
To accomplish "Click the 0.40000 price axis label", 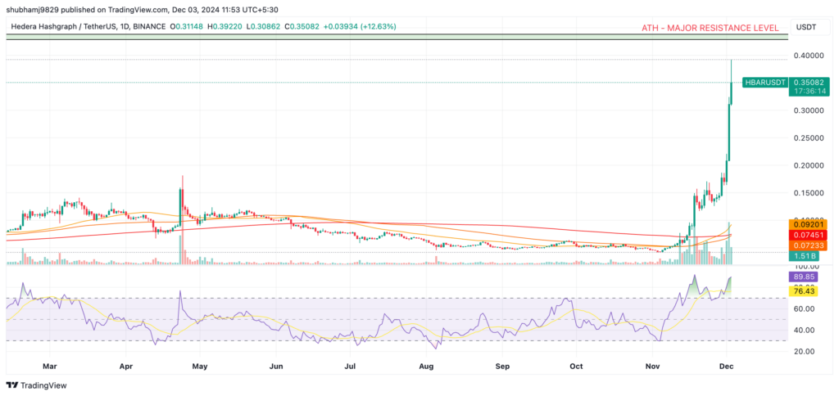I will pyautogui.click(x=808, y=56).
